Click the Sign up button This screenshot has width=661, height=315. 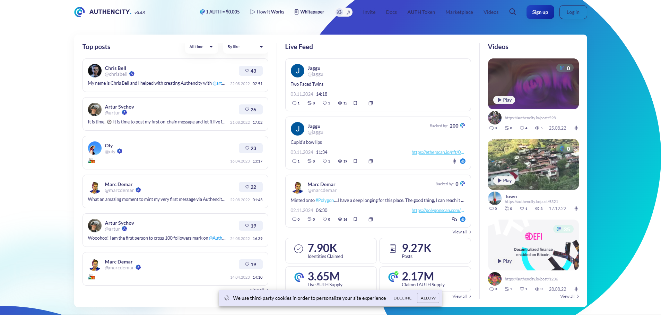[x=540, y=12]
